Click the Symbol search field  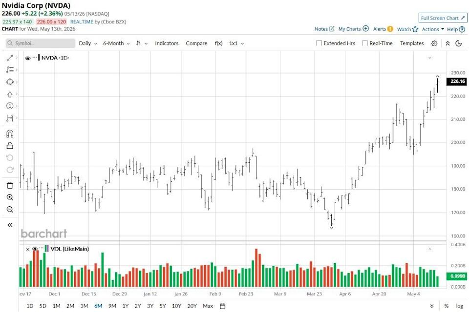click(x=41, y=43)
